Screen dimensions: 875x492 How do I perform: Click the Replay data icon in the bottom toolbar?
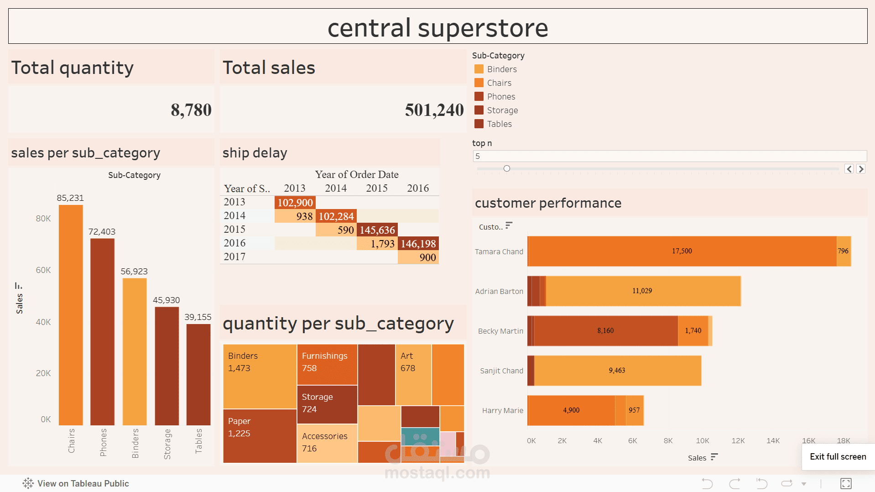point(786,484)
